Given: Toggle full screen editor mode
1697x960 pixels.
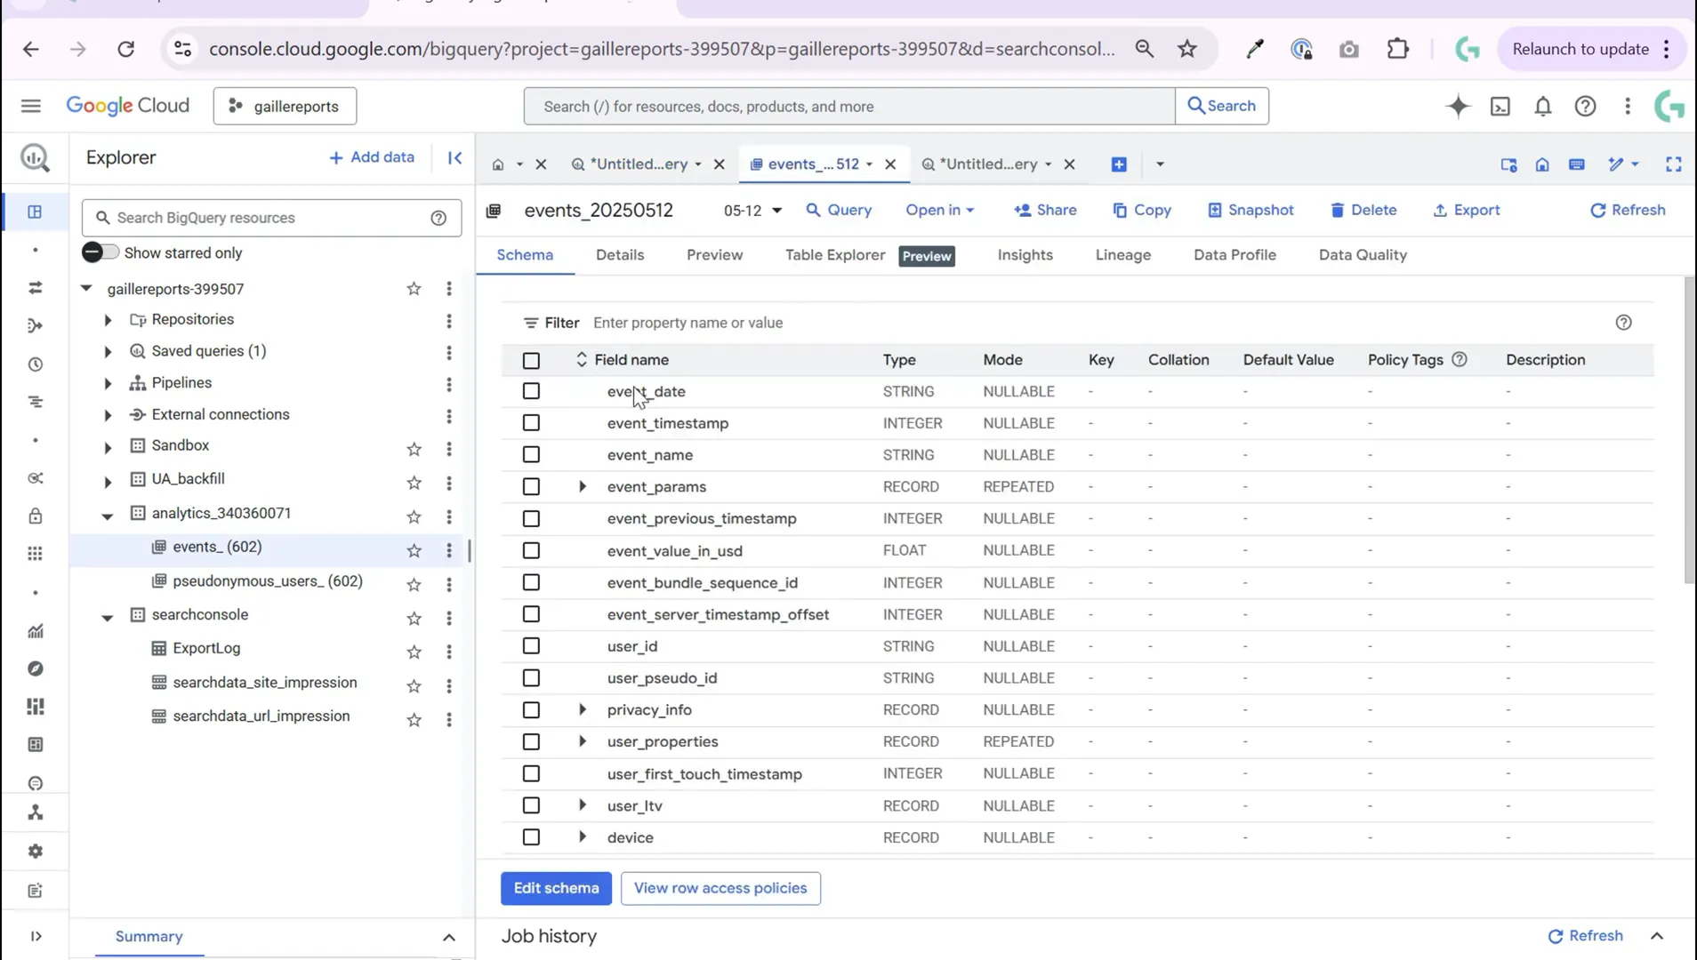Looking at the screenshot, I should (x=1674, y=164).
